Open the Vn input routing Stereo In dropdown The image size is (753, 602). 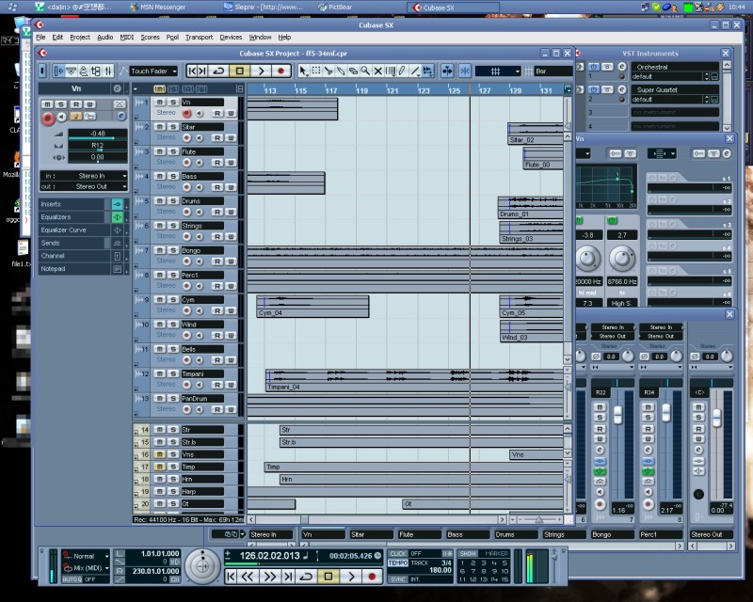coord(84,176)
